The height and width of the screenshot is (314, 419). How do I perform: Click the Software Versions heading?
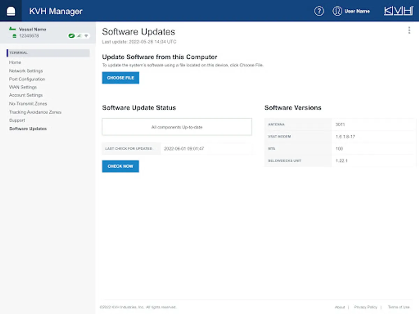click(293, 108)
